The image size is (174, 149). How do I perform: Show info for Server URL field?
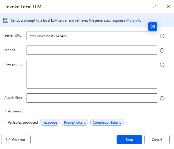pos(162,36)
